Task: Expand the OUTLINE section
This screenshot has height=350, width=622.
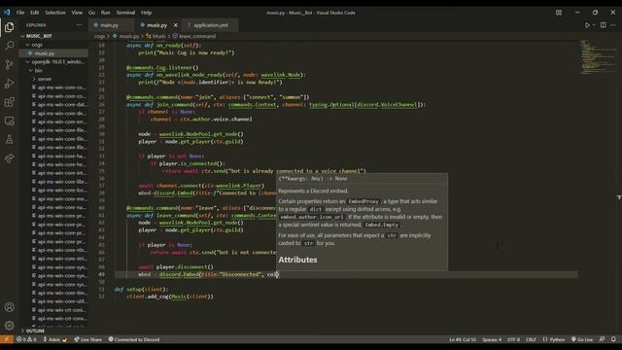Action: pyautogui.click(x=53, y=331)
